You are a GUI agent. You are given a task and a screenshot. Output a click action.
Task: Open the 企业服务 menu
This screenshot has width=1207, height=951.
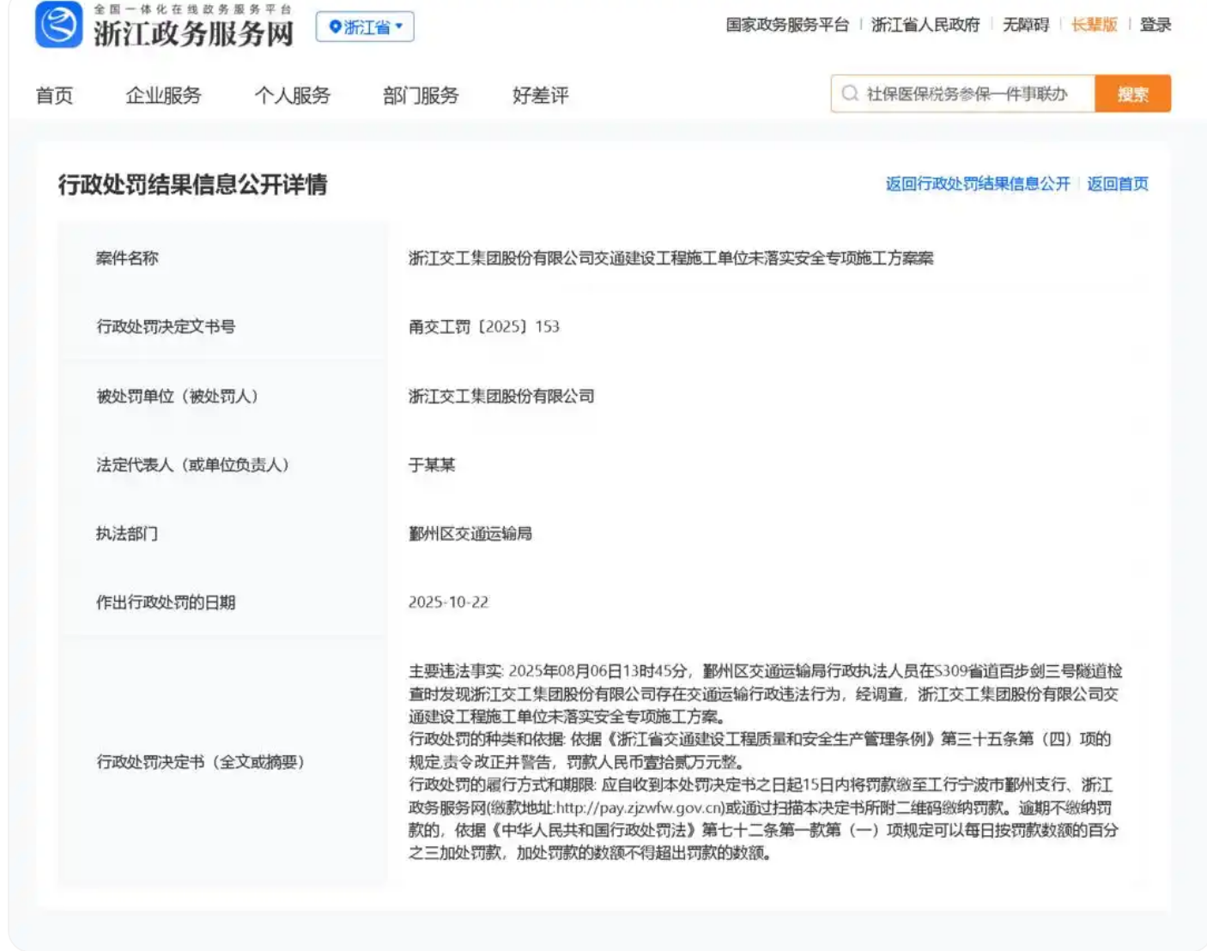coord(163,95)
